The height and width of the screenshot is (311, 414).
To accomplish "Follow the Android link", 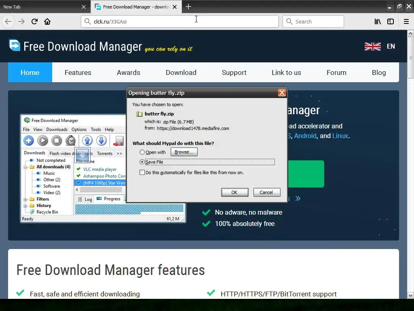I will coord(305,136).
